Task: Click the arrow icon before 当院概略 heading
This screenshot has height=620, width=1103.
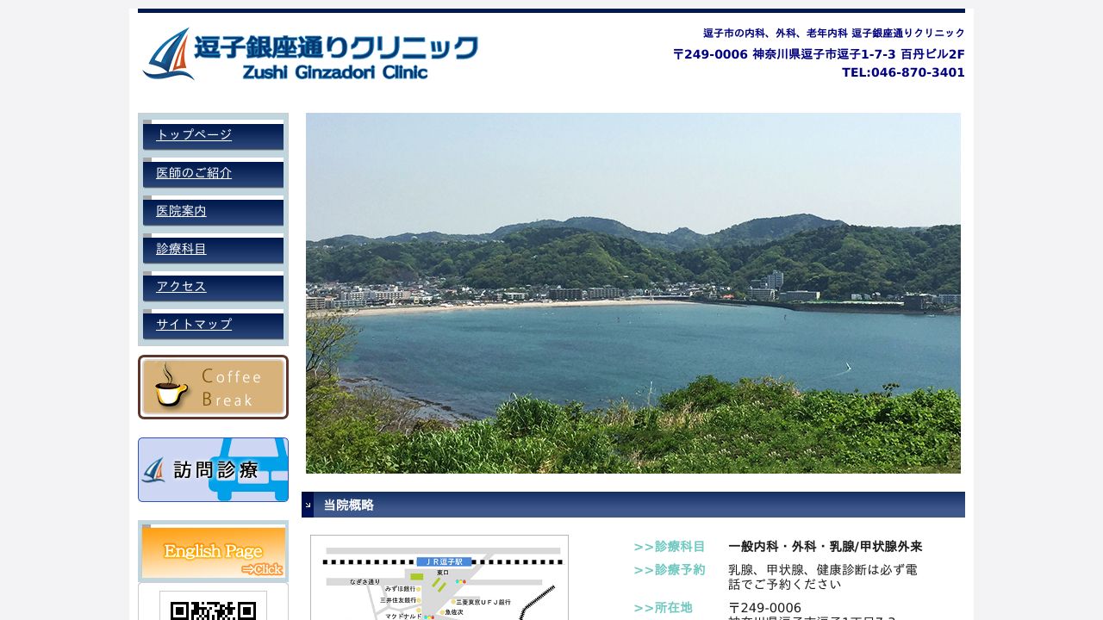Action: coord(308,505)
